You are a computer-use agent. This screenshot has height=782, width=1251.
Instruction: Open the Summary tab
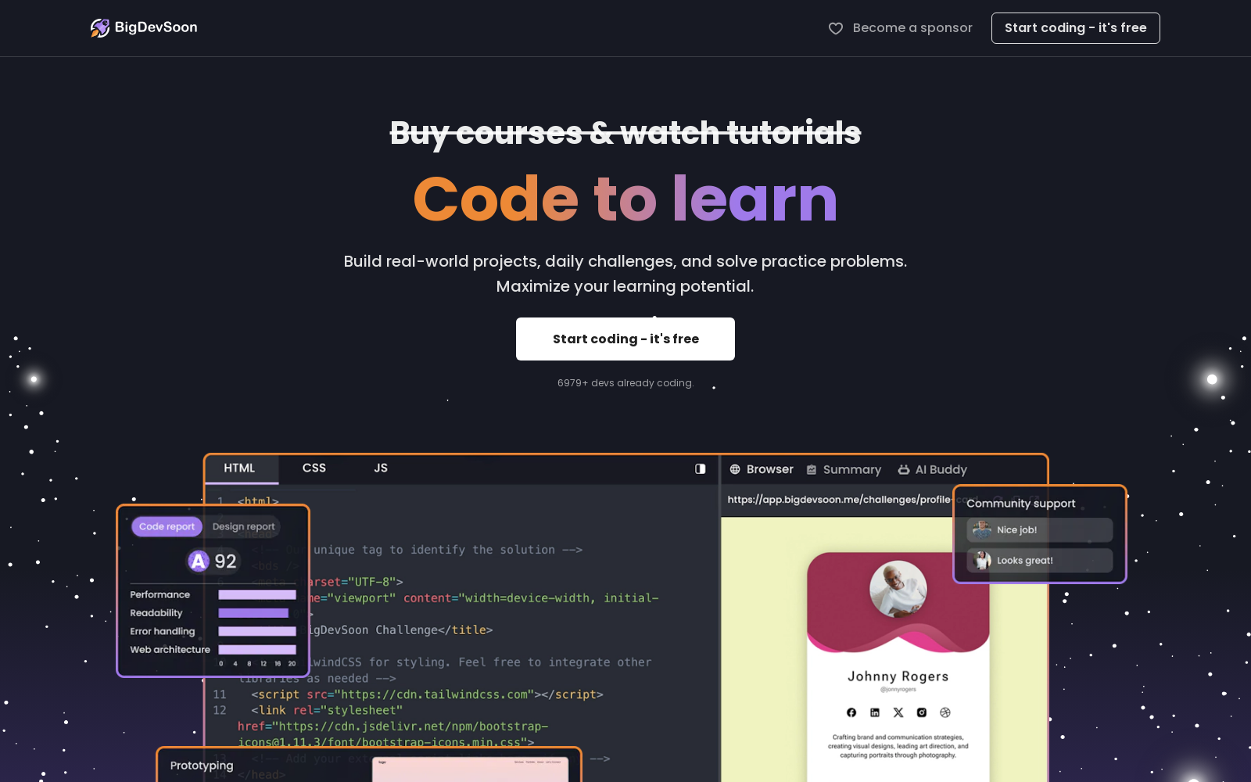click(x=844, y=469)
